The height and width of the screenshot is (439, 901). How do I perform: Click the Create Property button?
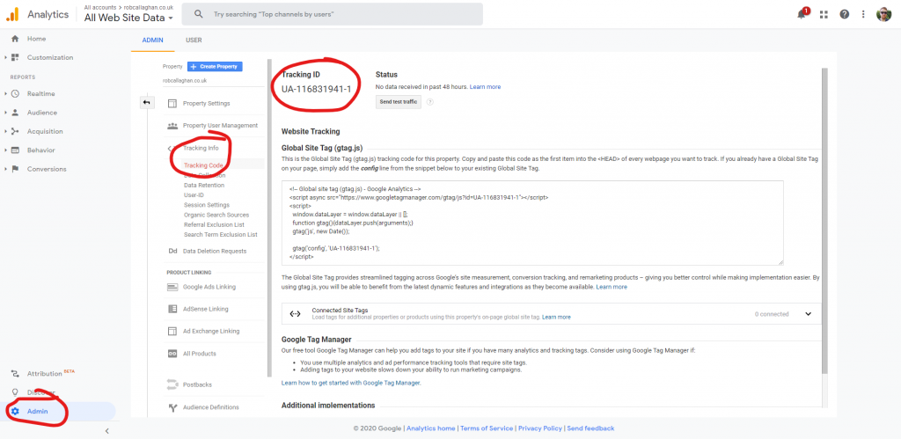(215, 67)
